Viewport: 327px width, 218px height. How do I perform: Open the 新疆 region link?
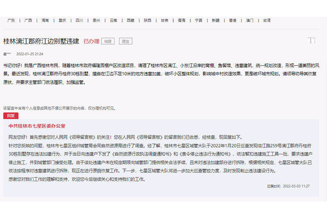point(216,20)
